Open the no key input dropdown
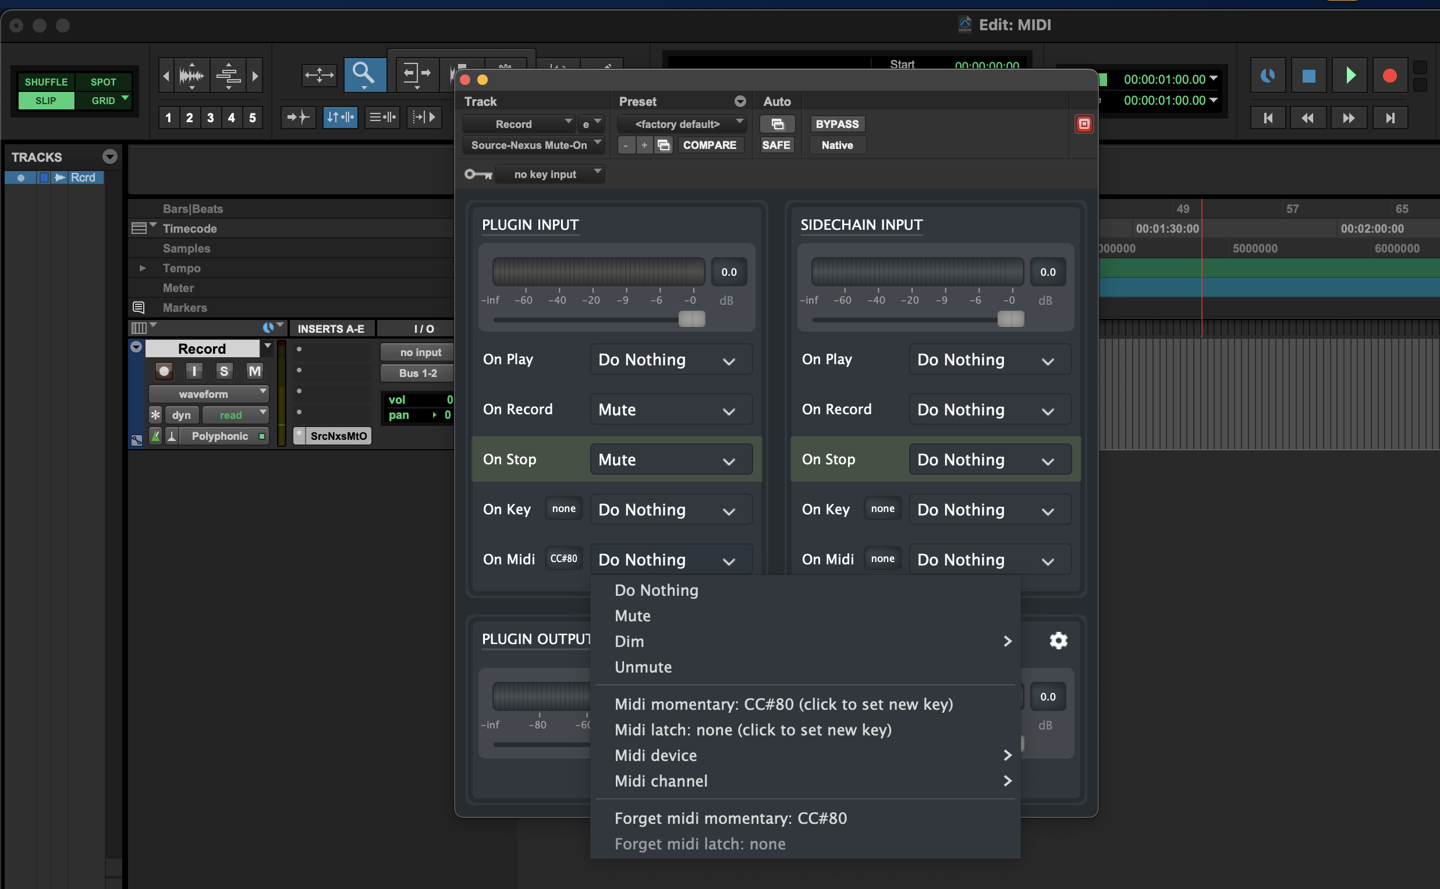This screenshot has width=1440, height=889. click(x=550, y=175)
